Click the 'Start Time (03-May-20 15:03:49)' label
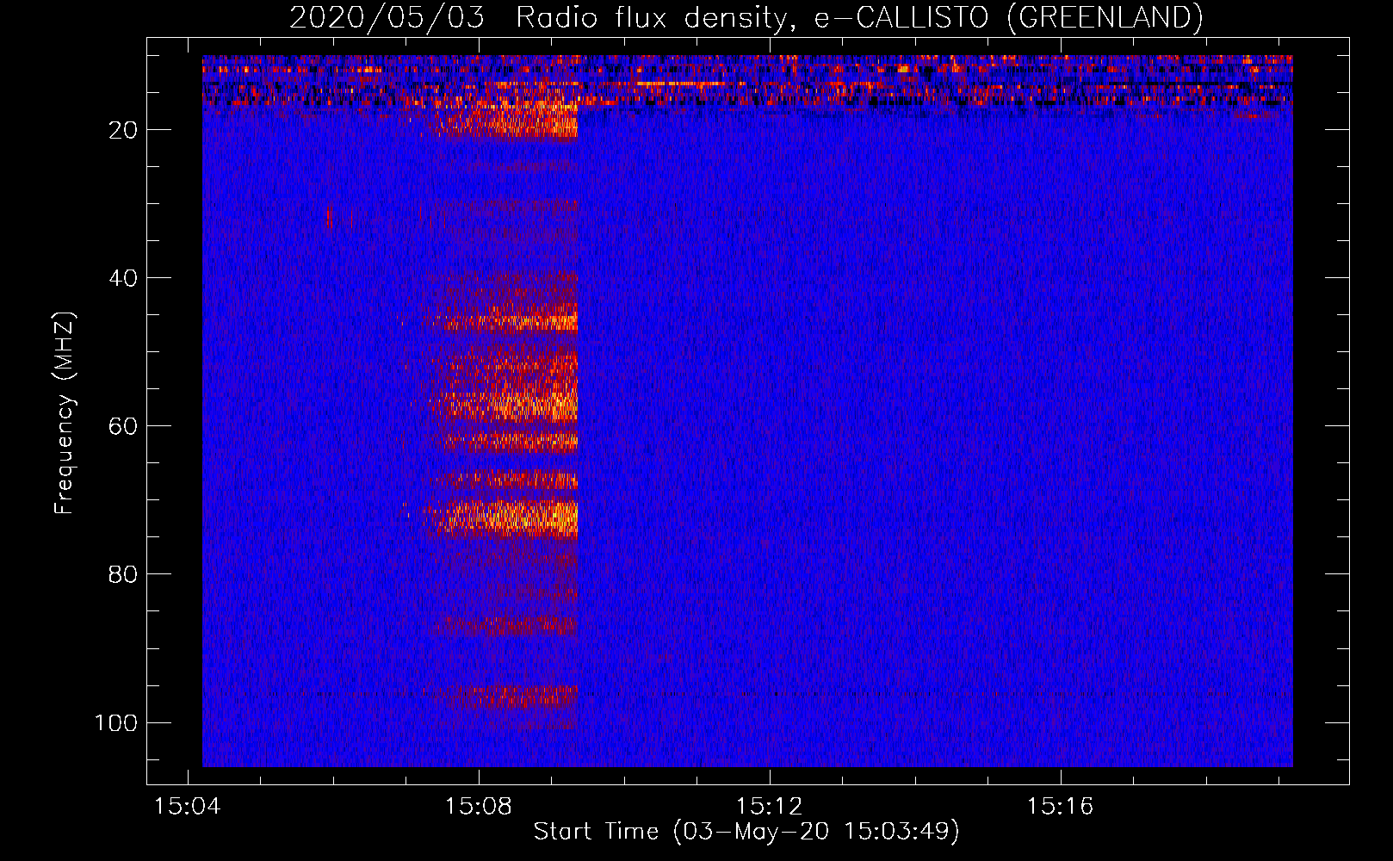Viewport: 1393px width, 861px height. pyautogui.click(x=746, y=832)
